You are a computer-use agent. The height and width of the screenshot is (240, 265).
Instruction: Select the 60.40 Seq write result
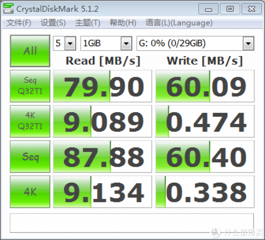205,157
